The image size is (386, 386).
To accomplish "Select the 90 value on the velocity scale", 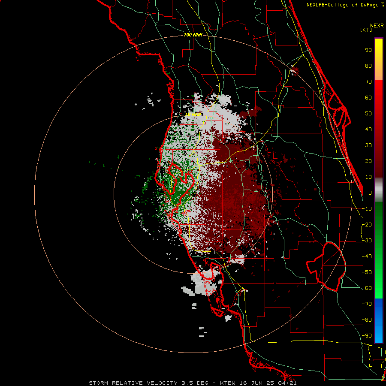I will click(368, 50).
